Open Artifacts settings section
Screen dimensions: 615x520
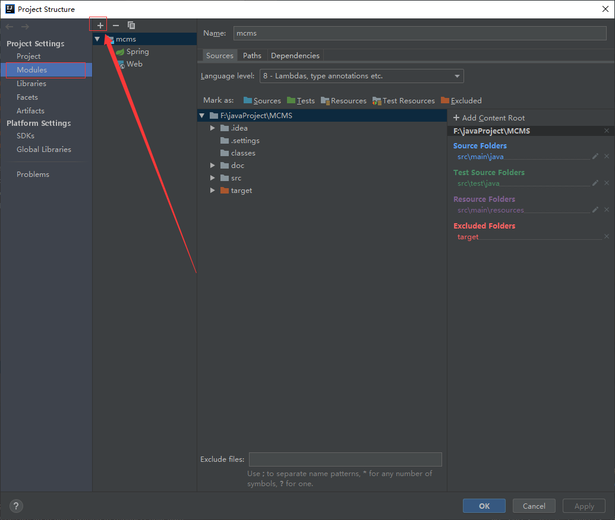pyautogui.click(x=30, y=111)
